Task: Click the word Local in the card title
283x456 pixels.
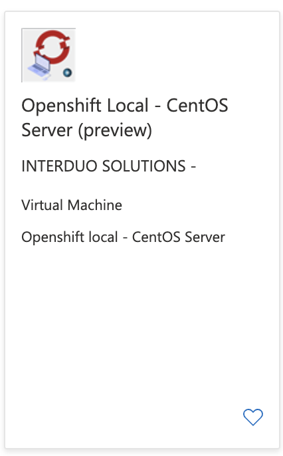Action: 128,105
